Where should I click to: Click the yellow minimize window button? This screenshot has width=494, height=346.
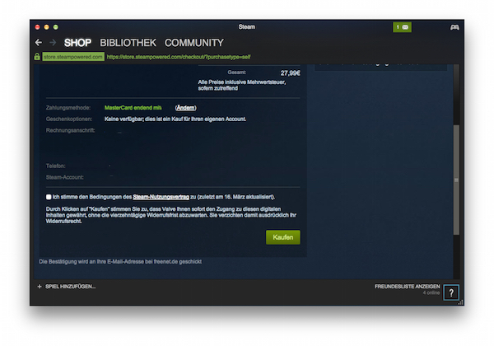coord(47,27)
